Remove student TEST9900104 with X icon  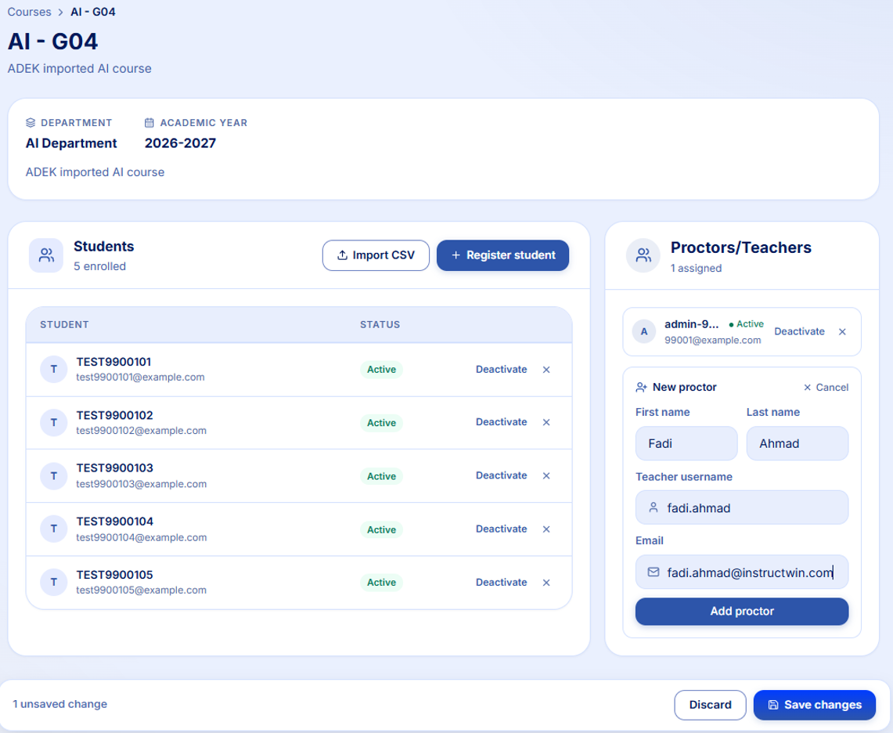click(x=546, y=529)
